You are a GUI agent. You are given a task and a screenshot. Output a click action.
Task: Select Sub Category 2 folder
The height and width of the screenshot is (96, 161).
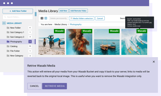pyautogui.click(x=17, y=37)
